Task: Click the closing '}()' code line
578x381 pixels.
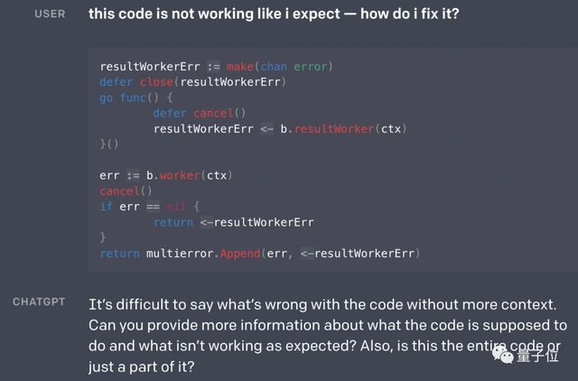Action: [x=109, y=144]
